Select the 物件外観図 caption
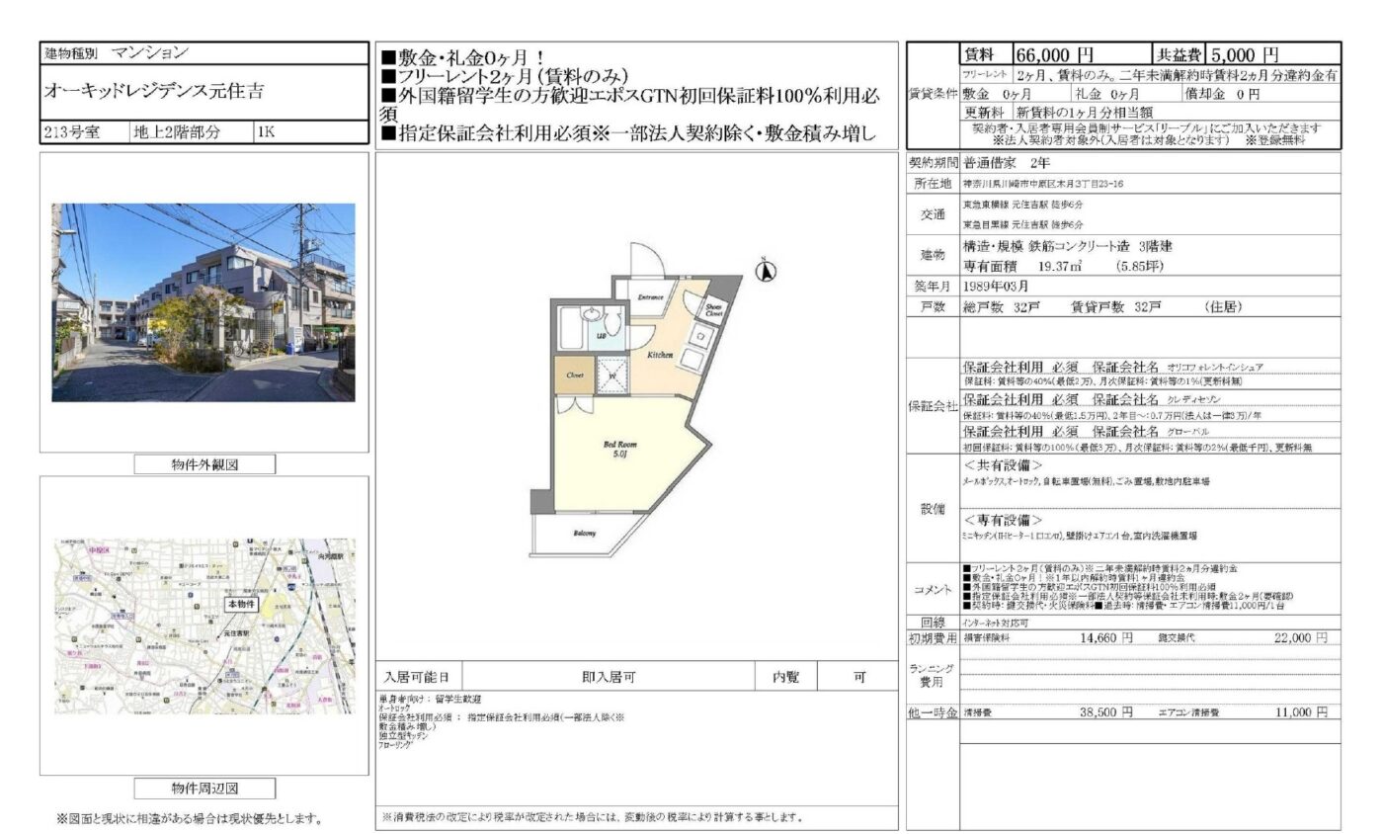The width and height of the screenshot is (1383, 834). pyautogui.click(x=204, y=465)
